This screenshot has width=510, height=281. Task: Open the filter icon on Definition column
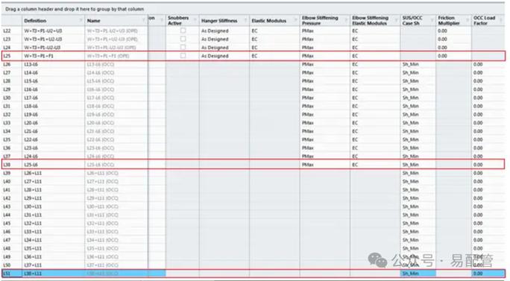tap(81, 20)
